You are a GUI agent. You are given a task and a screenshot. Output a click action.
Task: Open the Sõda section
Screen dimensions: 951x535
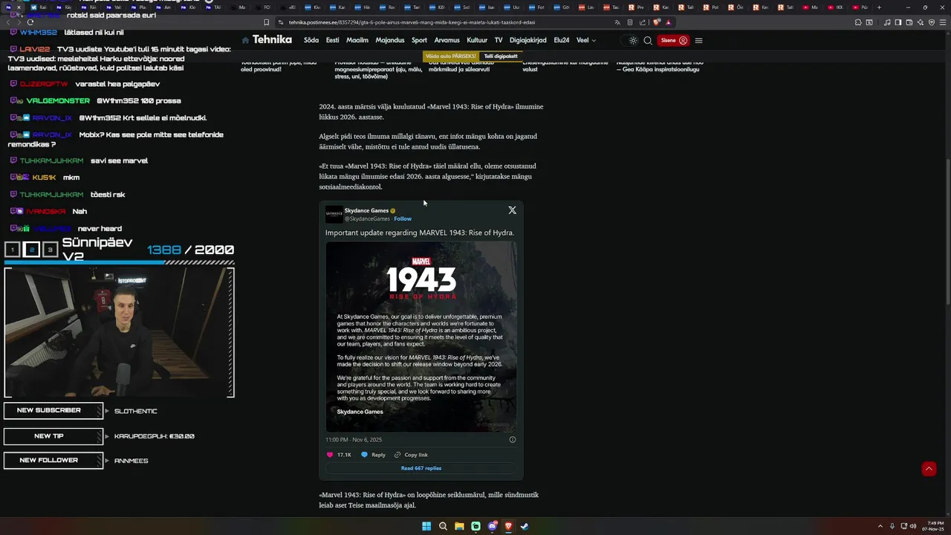pos(311,40)
